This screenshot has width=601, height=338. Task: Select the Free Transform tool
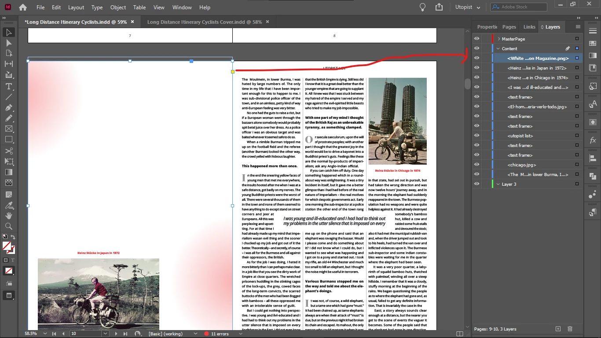[x=8, y=162]
